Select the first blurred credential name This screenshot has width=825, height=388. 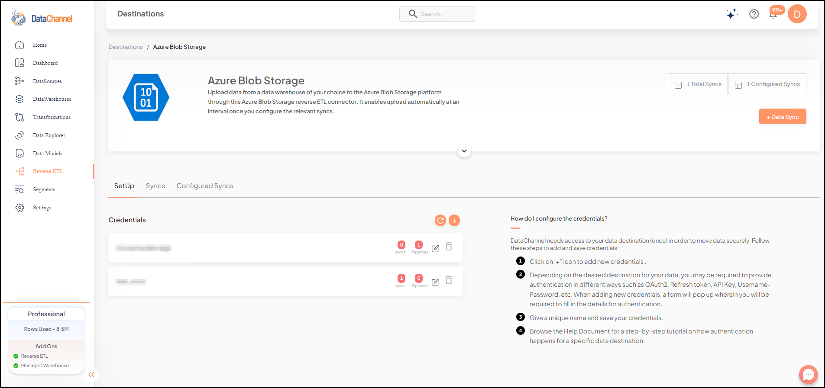click(143, 248)
